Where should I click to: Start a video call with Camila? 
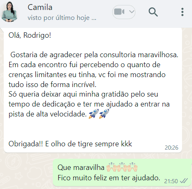pos(119,12)
